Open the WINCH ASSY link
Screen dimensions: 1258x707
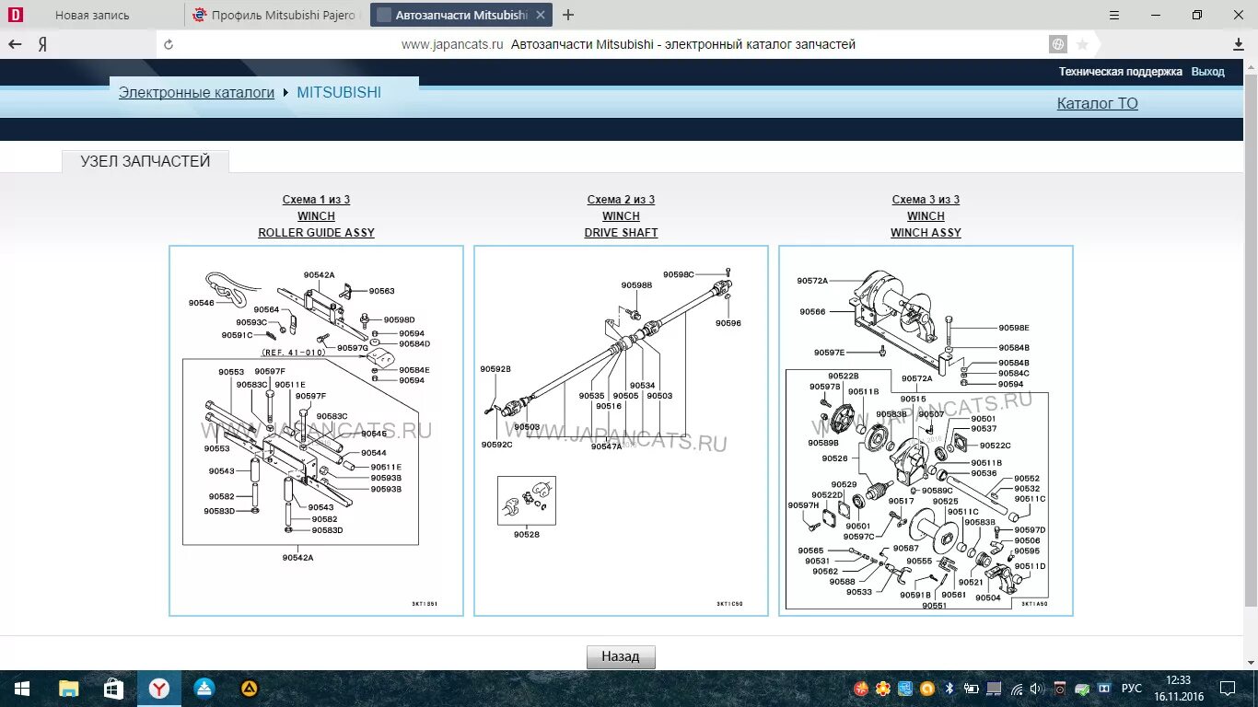[926, 233]
